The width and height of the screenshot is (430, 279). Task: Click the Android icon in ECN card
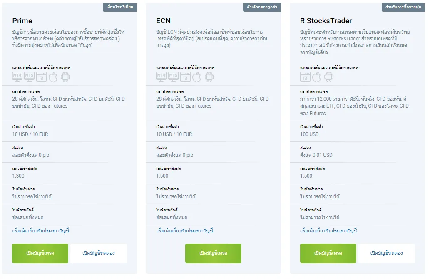click(x=209, y=77)
